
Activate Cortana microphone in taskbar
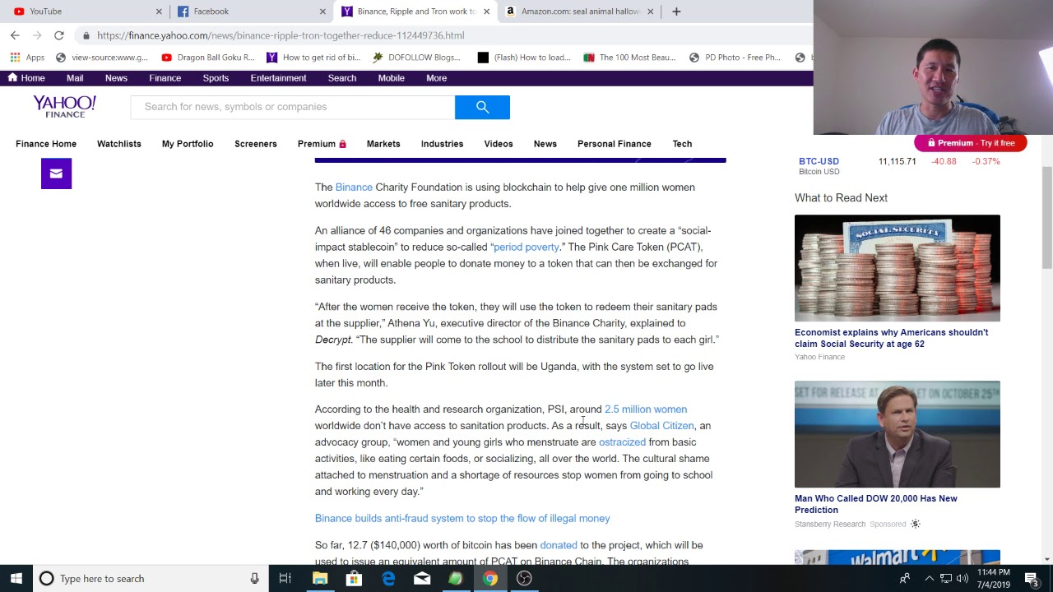click(x=254, y=579)
